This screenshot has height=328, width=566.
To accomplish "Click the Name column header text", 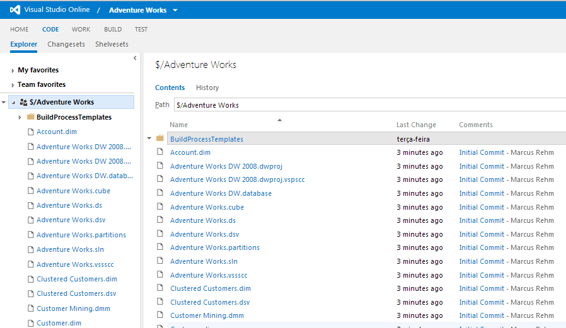I will tap(178, 125).
